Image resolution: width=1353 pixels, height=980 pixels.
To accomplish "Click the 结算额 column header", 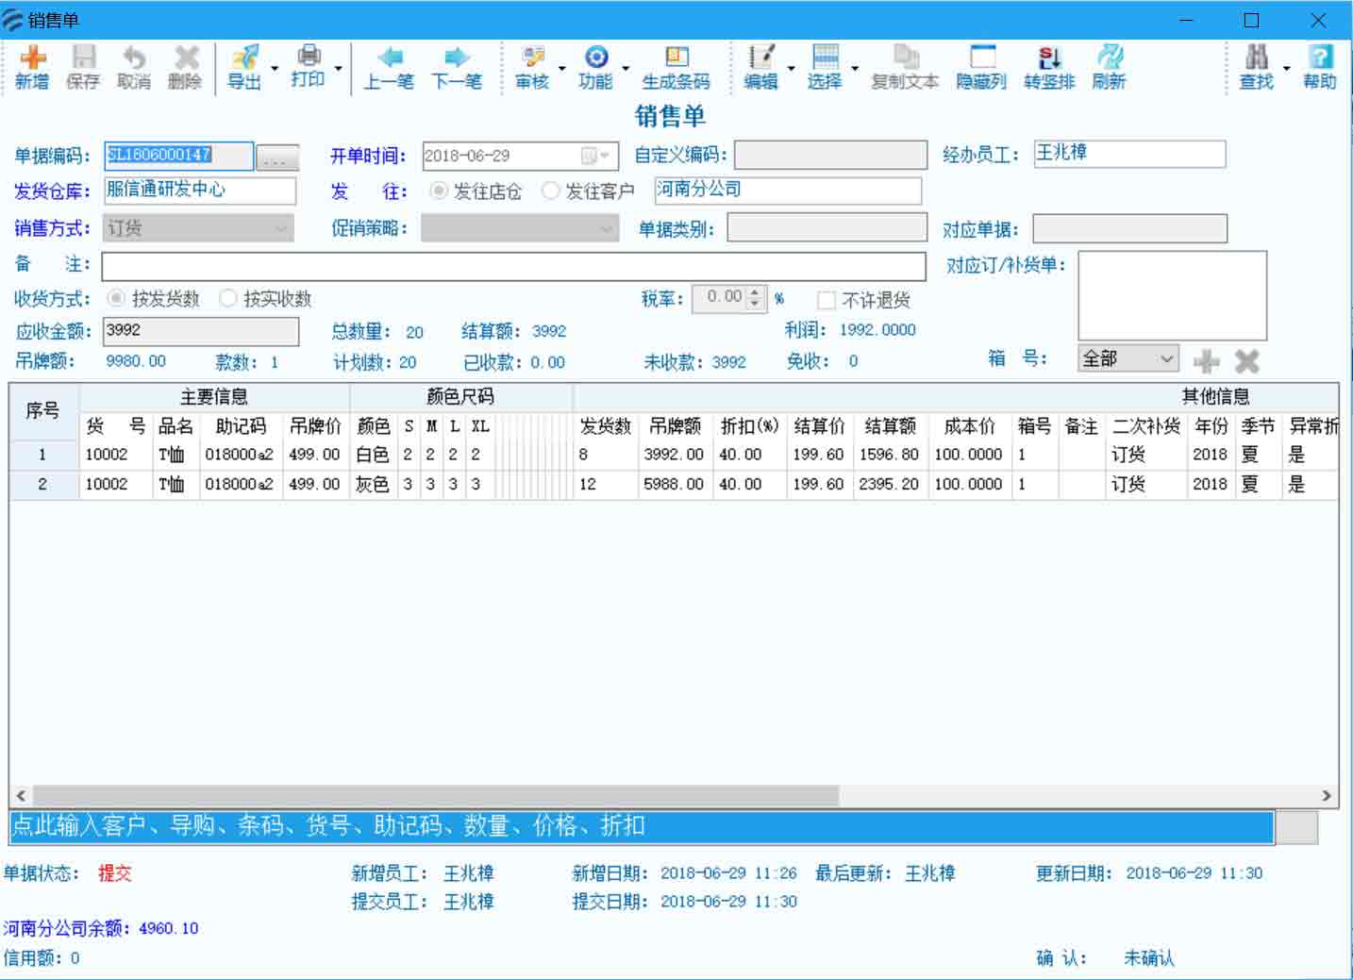I will (x=891, y=426).
